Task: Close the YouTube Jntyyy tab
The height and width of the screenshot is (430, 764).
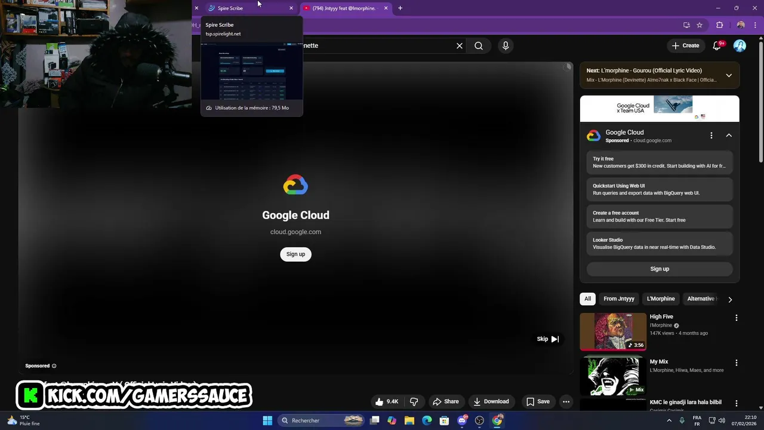Action: coord(386,8)
